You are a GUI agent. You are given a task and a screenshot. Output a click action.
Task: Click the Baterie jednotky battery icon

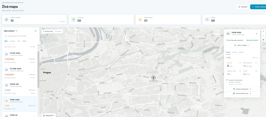tap(256, 63)
